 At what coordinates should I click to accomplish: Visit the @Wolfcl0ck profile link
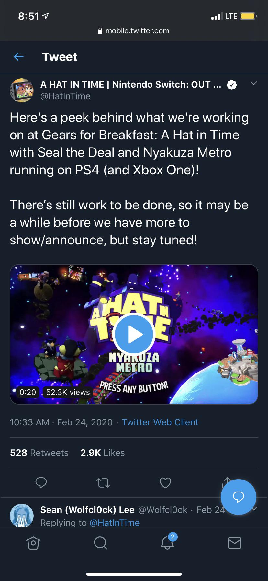162,510
